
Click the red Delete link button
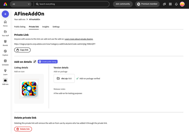[23, 129]
